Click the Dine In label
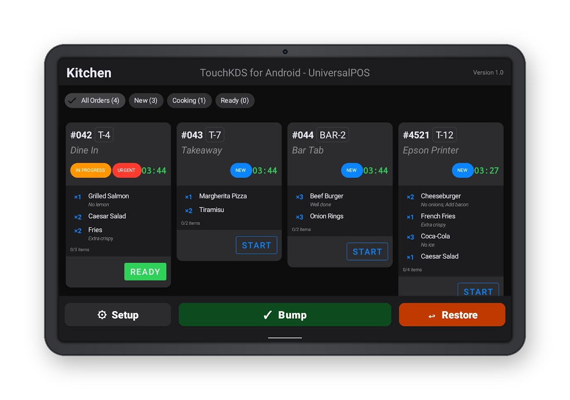Screen dimensions: 570x400 pyautogui.click(x=84, y=150)
